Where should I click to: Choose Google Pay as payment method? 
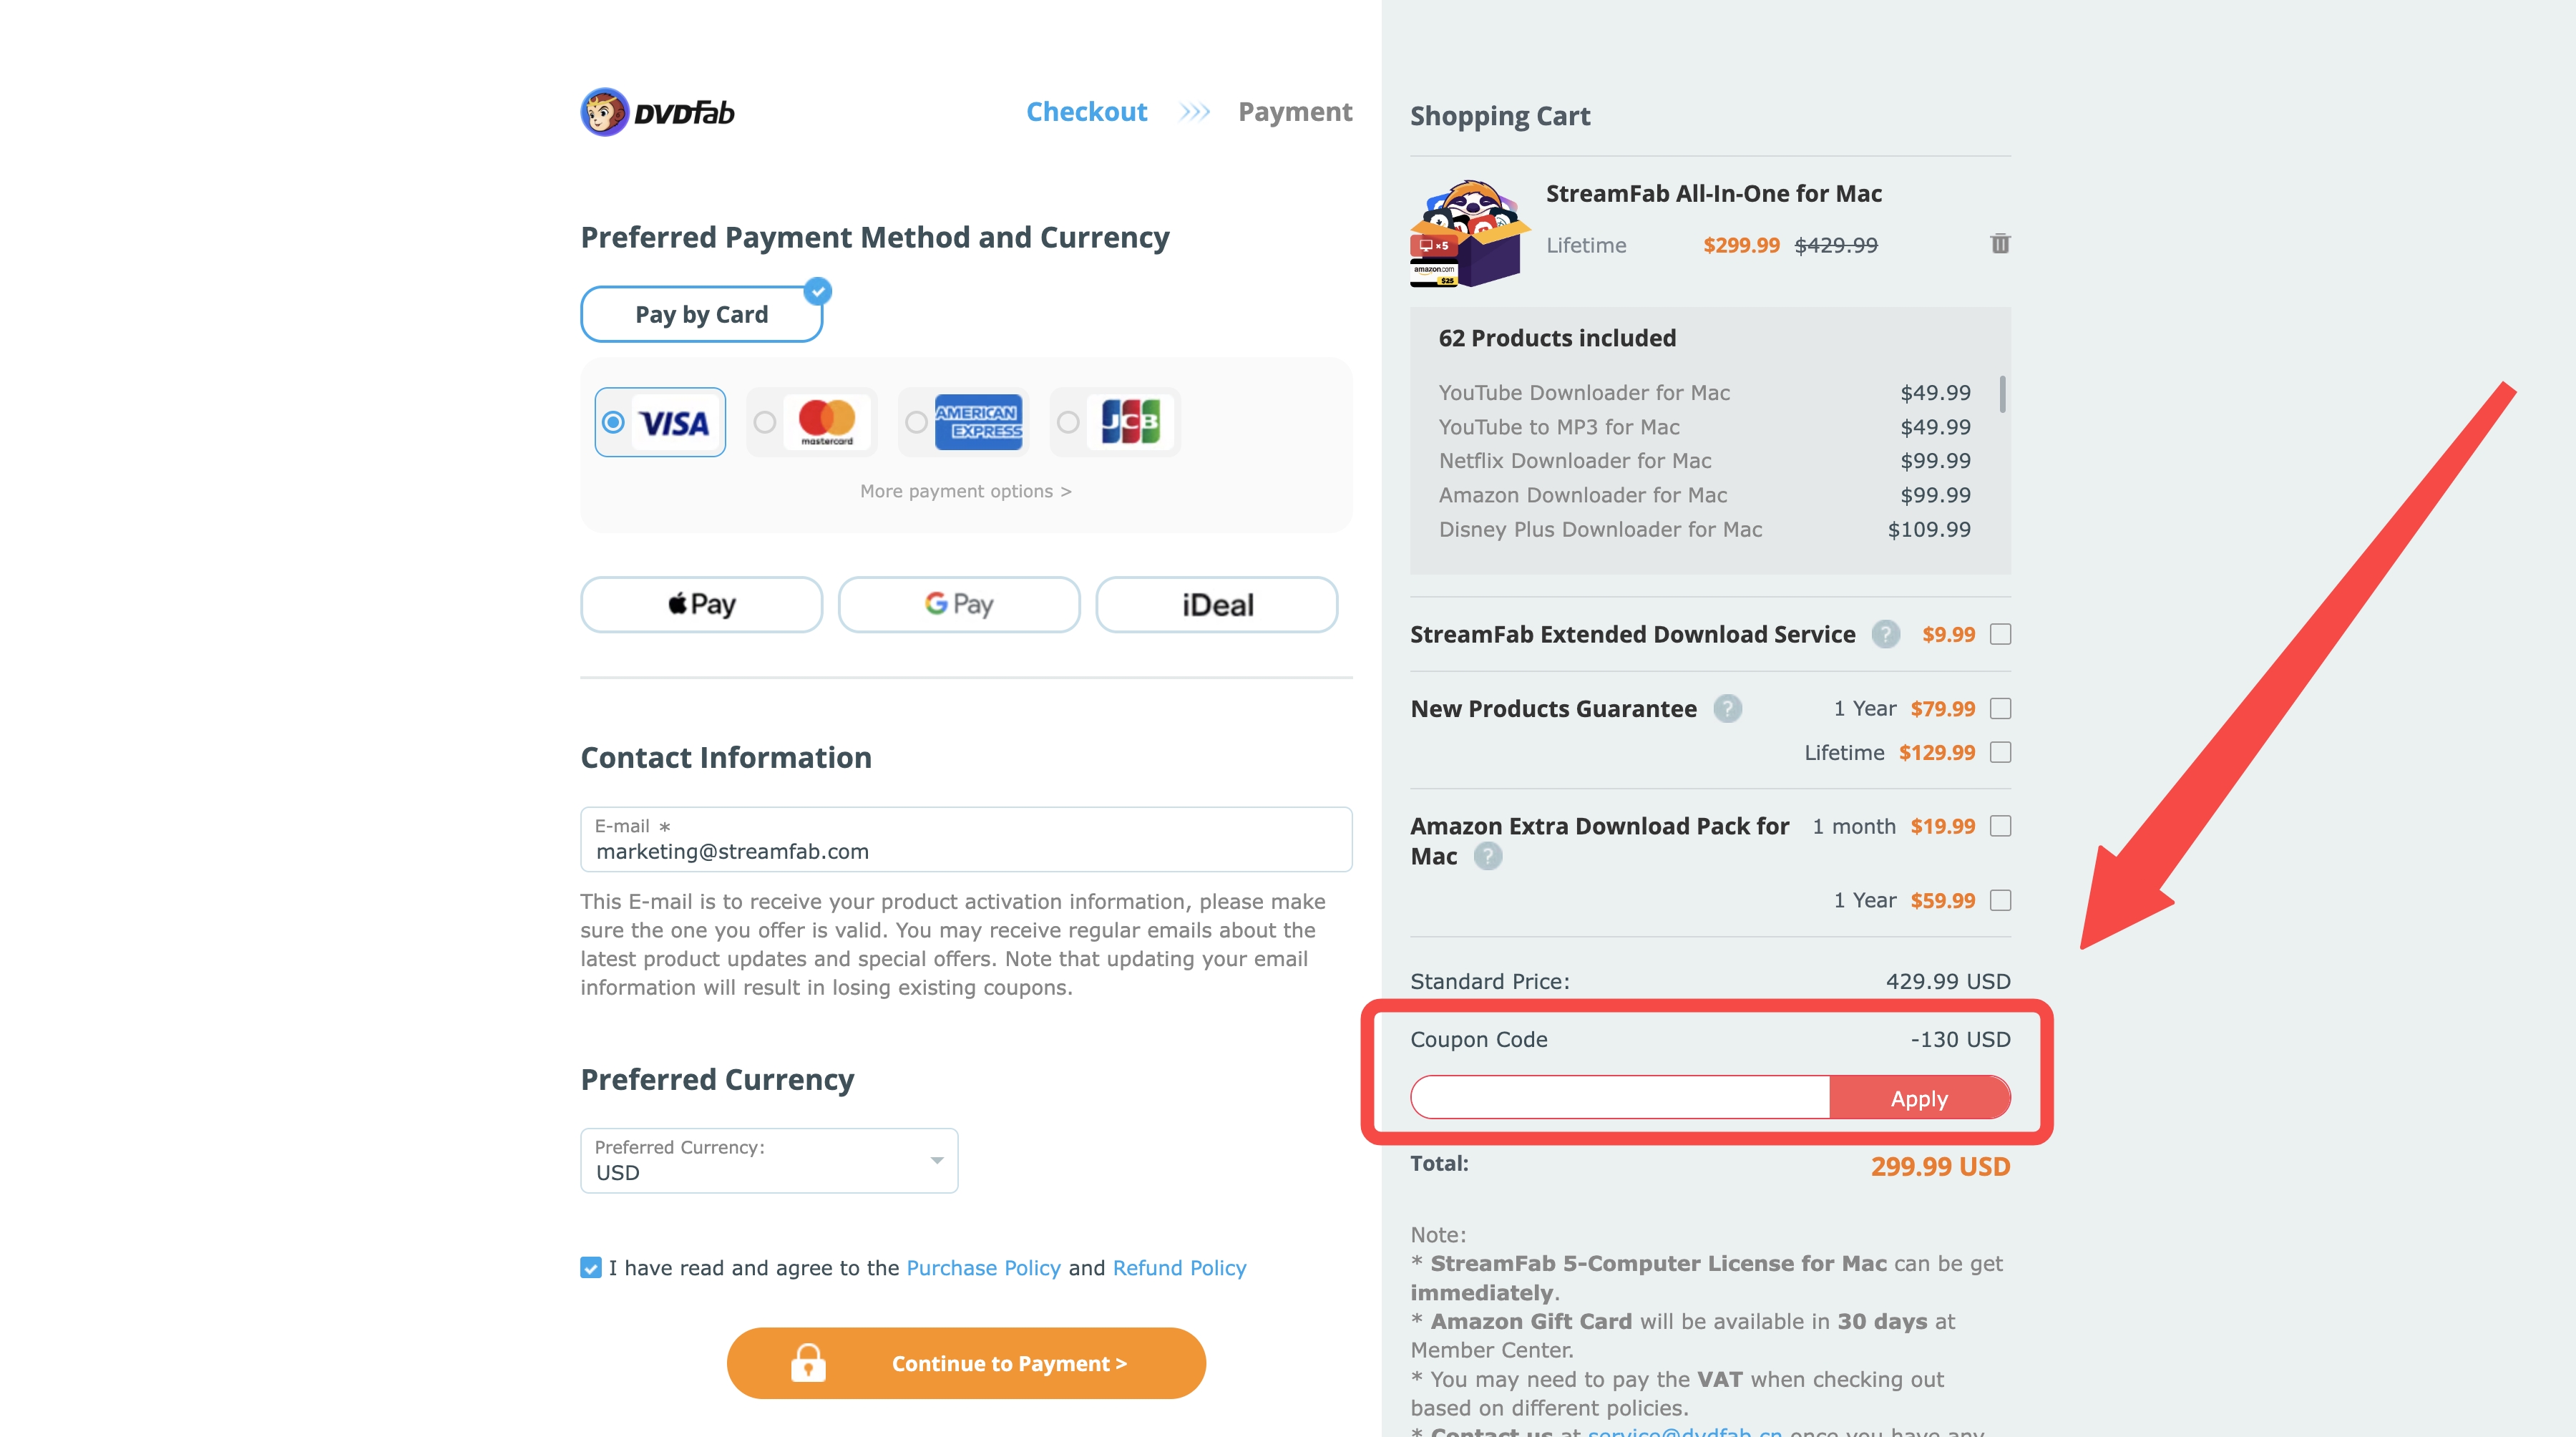(958, 604)
